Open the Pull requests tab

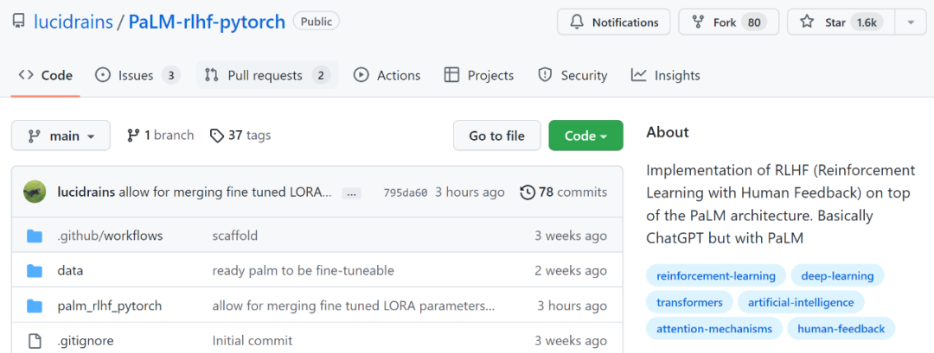point(265,75)
